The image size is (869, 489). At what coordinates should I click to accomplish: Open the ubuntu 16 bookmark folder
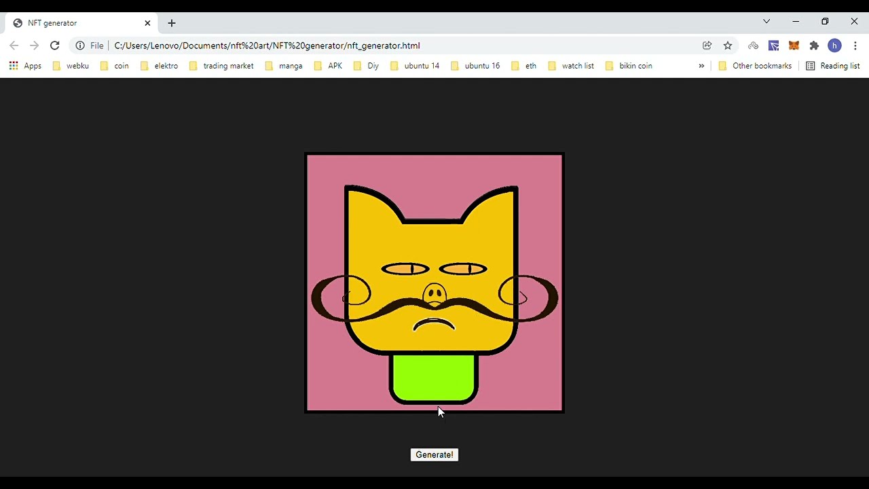(x=475, y=66)
